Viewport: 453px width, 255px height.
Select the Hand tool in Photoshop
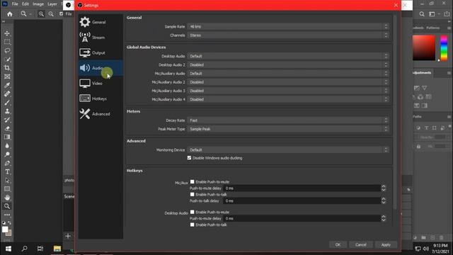7,198
